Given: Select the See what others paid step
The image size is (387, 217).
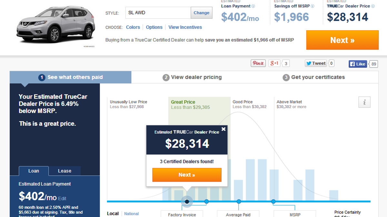Looking at the screenshot, I should (x=71, y=77).
